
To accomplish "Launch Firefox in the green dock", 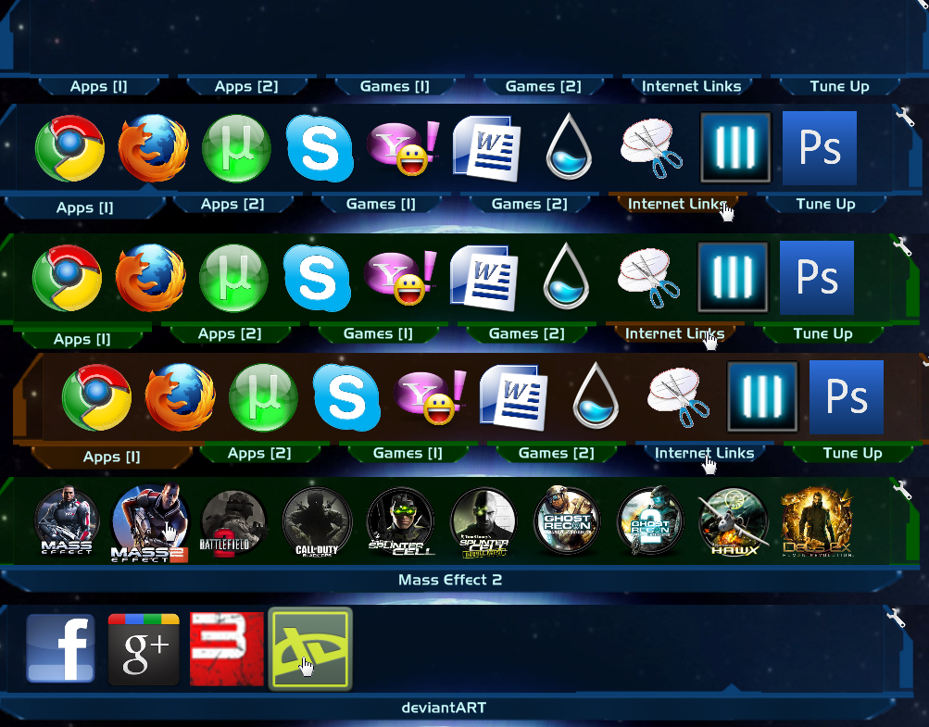I will (150, 278).
